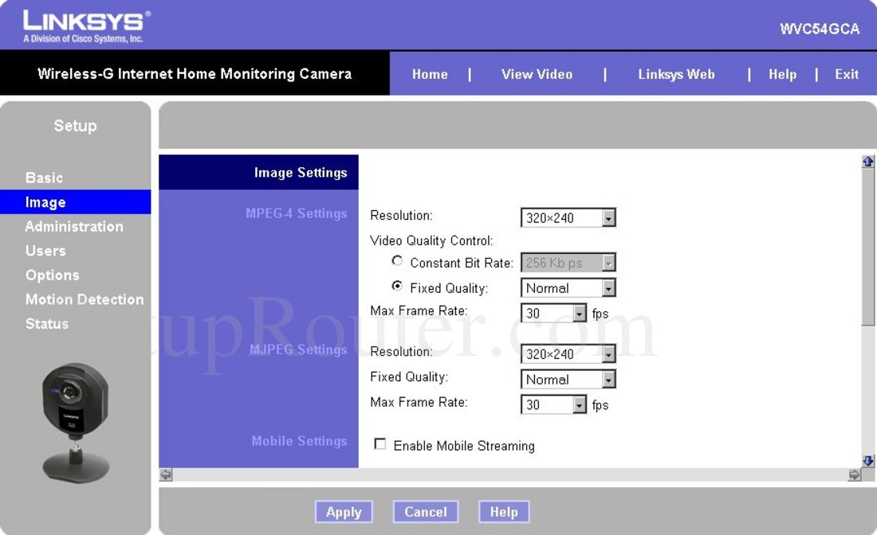The width and height of the screenshot is (877, 535).
Task: Enable Mobile Streaming checkbox
Action: pos(380,444)
